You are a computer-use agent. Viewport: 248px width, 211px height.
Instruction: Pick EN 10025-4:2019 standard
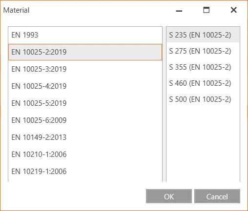pos(85,86)
